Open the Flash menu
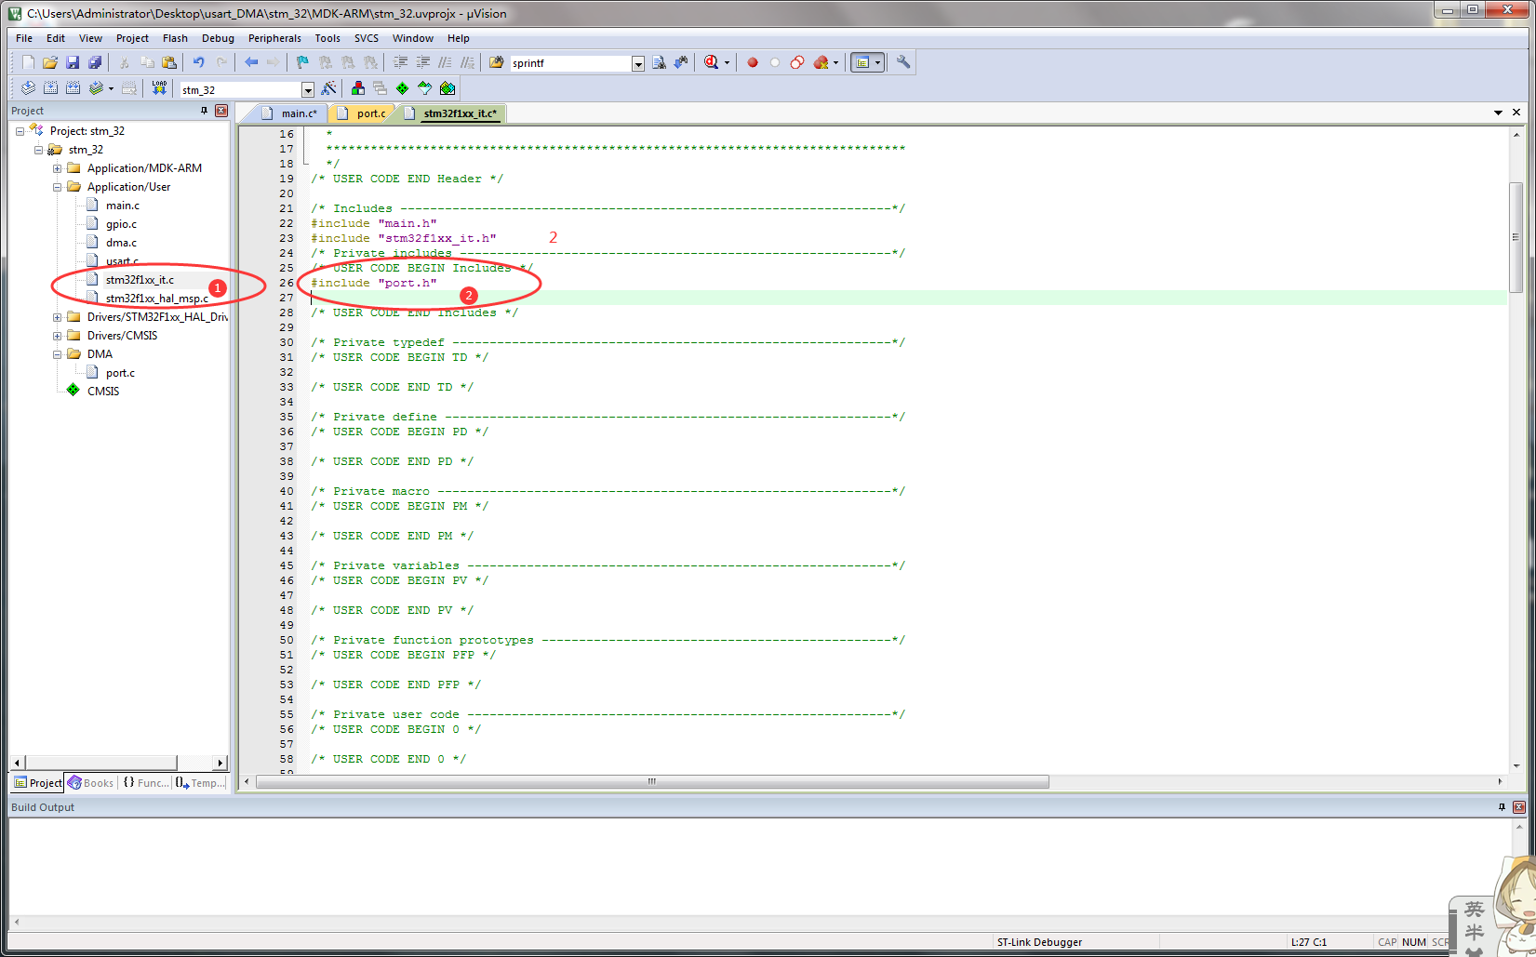The image size is (1536, 957). click(175, 38)
